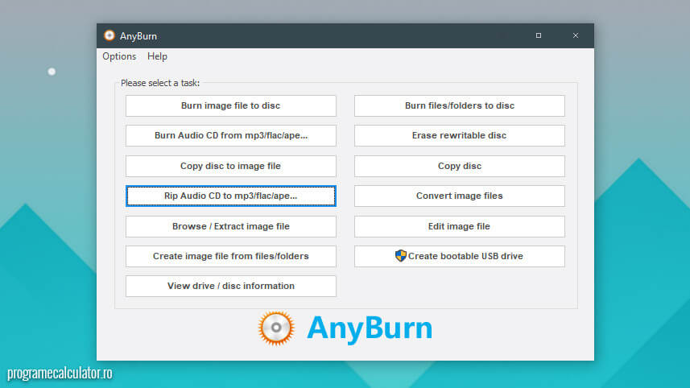The image size is (690, 388).
Task: Open the Options menu
Action: click(119, 56)
